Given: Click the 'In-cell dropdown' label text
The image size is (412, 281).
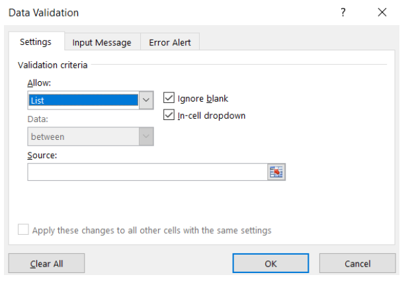Looking at the screenshot, I should click(212, 115).
